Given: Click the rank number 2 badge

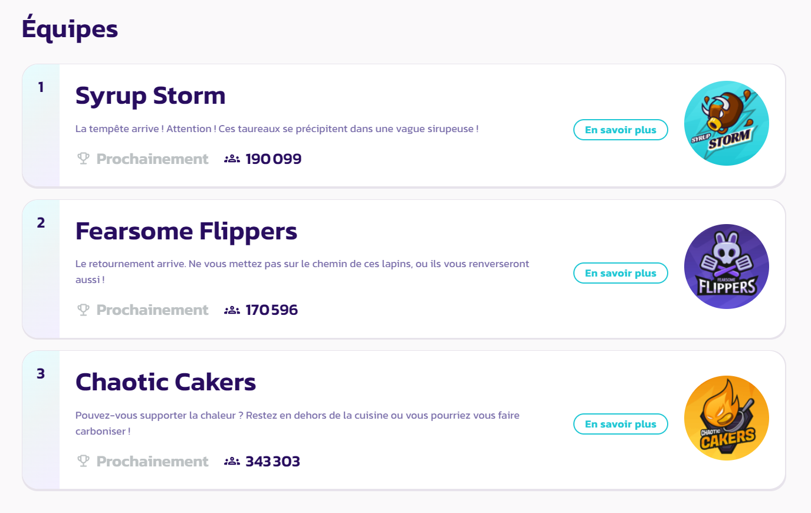Looking at the screenshot, I should (41, 223).
